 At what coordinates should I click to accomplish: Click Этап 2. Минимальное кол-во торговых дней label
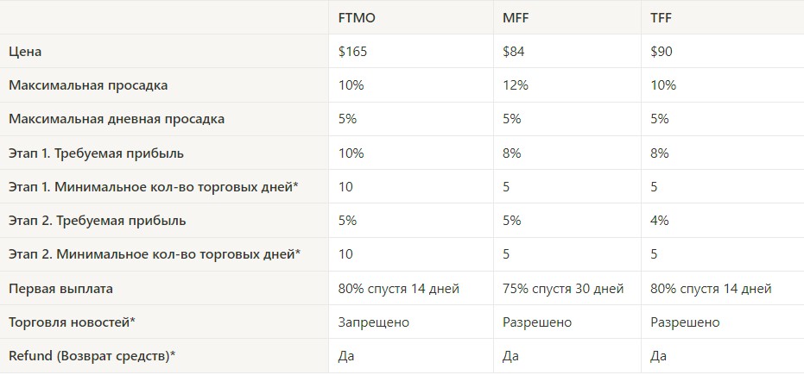click(x=155, y=254)
